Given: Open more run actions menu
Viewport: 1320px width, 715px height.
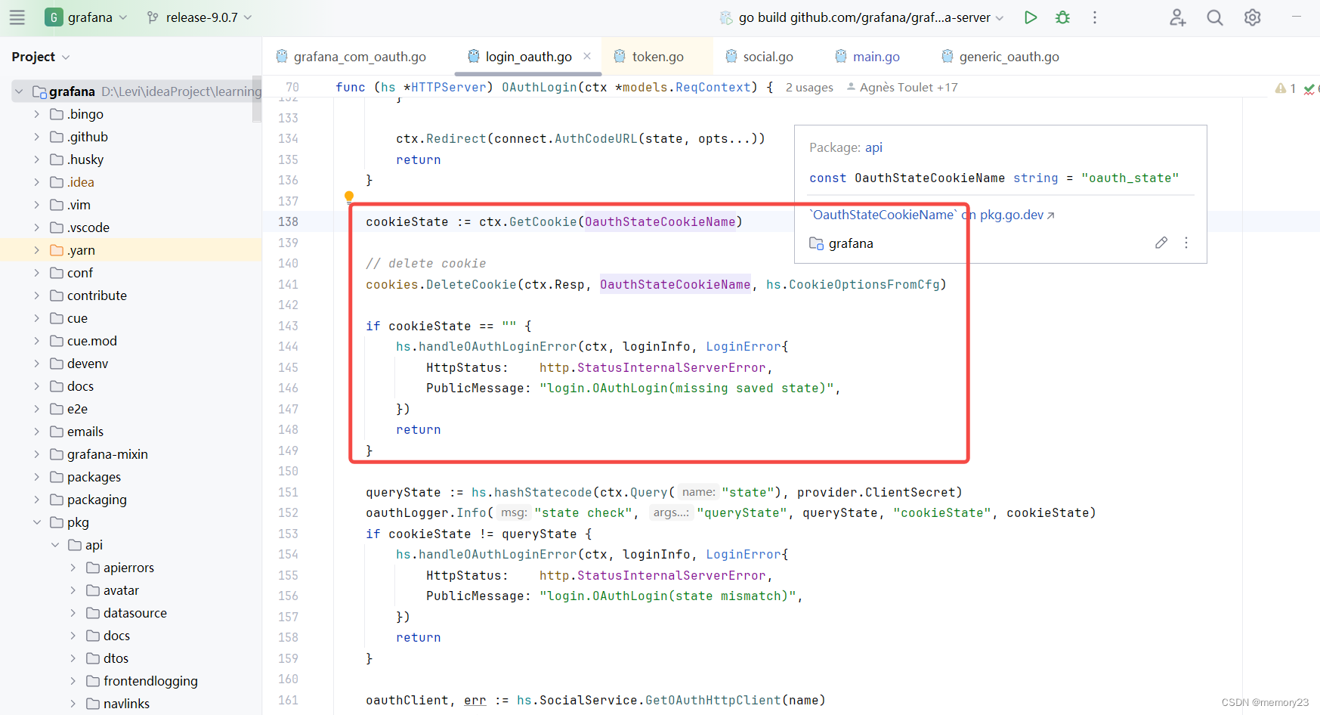Looking at the screenshot, I should tap(1094, 17).
